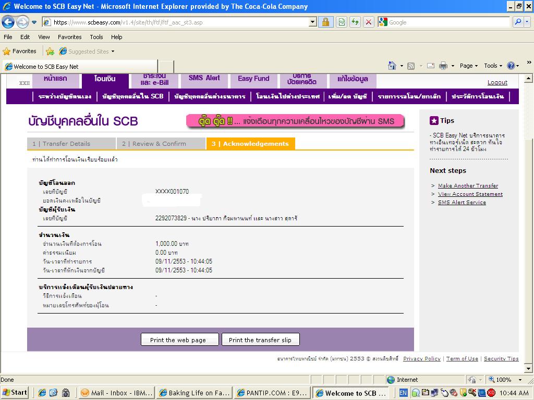Click the Read Mail envelope icon
The width and height of the screenshot is (534, 400).
pos(431,66)
